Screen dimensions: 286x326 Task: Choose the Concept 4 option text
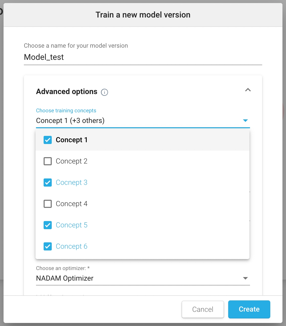(71, 204)
